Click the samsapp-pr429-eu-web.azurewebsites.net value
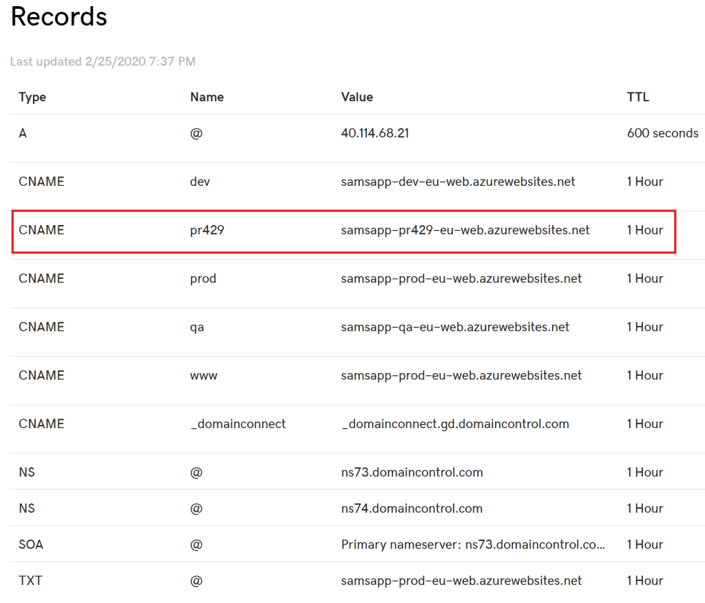 point(465,231)
